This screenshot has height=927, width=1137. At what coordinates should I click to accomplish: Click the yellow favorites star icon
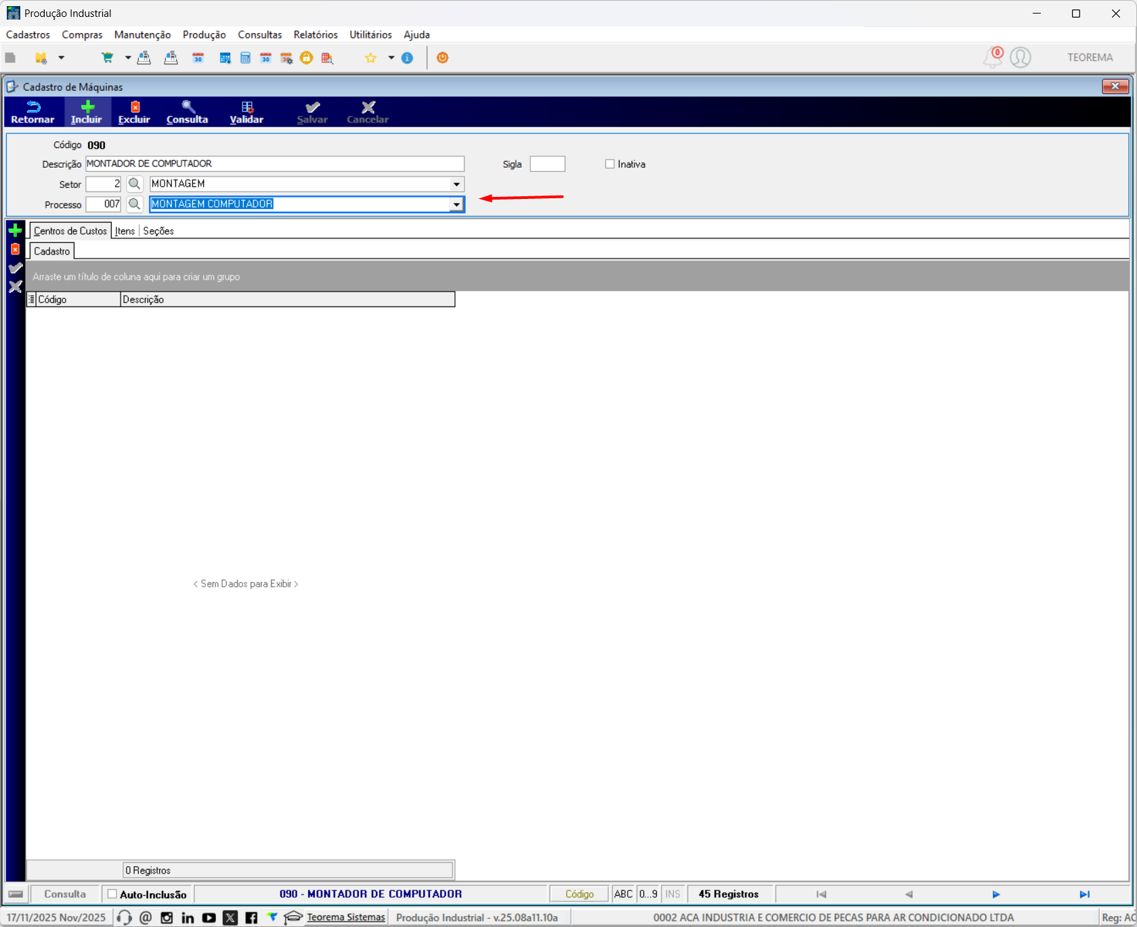click(370, 58)
